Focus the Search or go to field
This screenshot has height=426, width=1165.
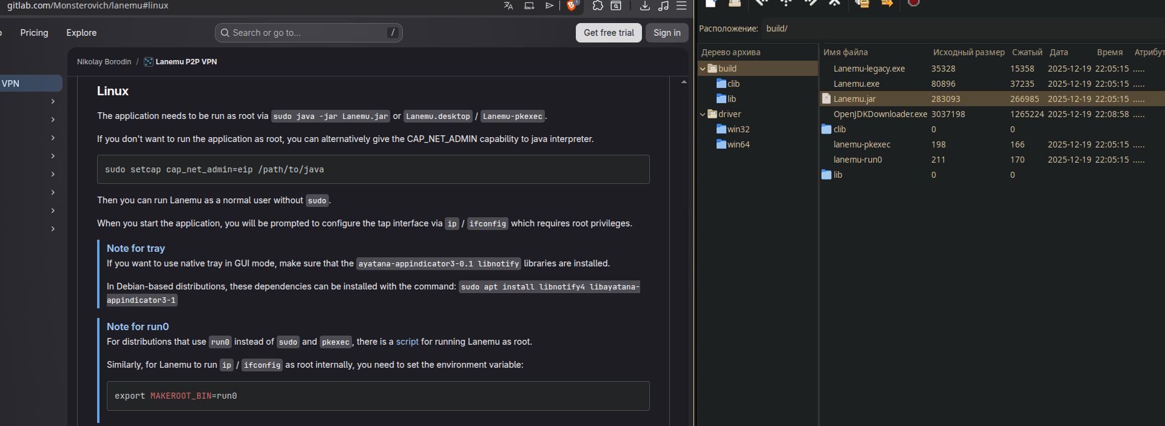point(308,33)
